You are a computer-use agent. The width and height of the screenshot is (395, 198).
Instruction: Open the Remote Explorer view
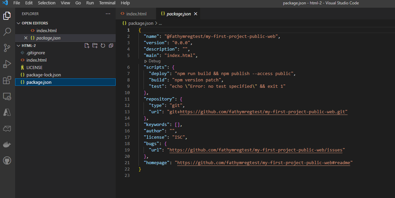(7, 96)
